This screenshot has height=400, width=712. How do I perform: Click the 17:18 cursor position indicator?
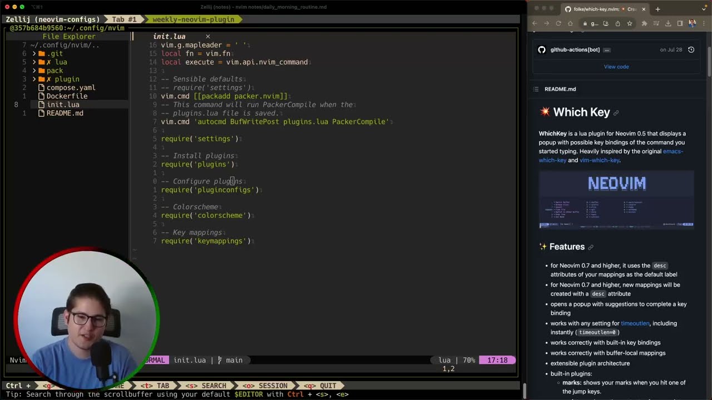pyautogui.click(x=497, y=360)
